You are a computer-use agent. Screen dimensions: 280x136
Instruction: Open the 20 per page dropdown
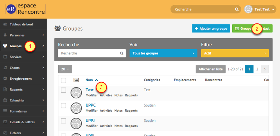65,69
